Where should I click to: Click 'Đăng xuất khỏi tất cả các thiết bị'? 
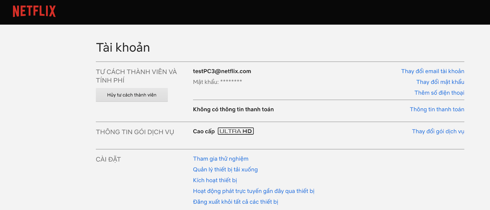pyautogui.click(x=235, y=202)
